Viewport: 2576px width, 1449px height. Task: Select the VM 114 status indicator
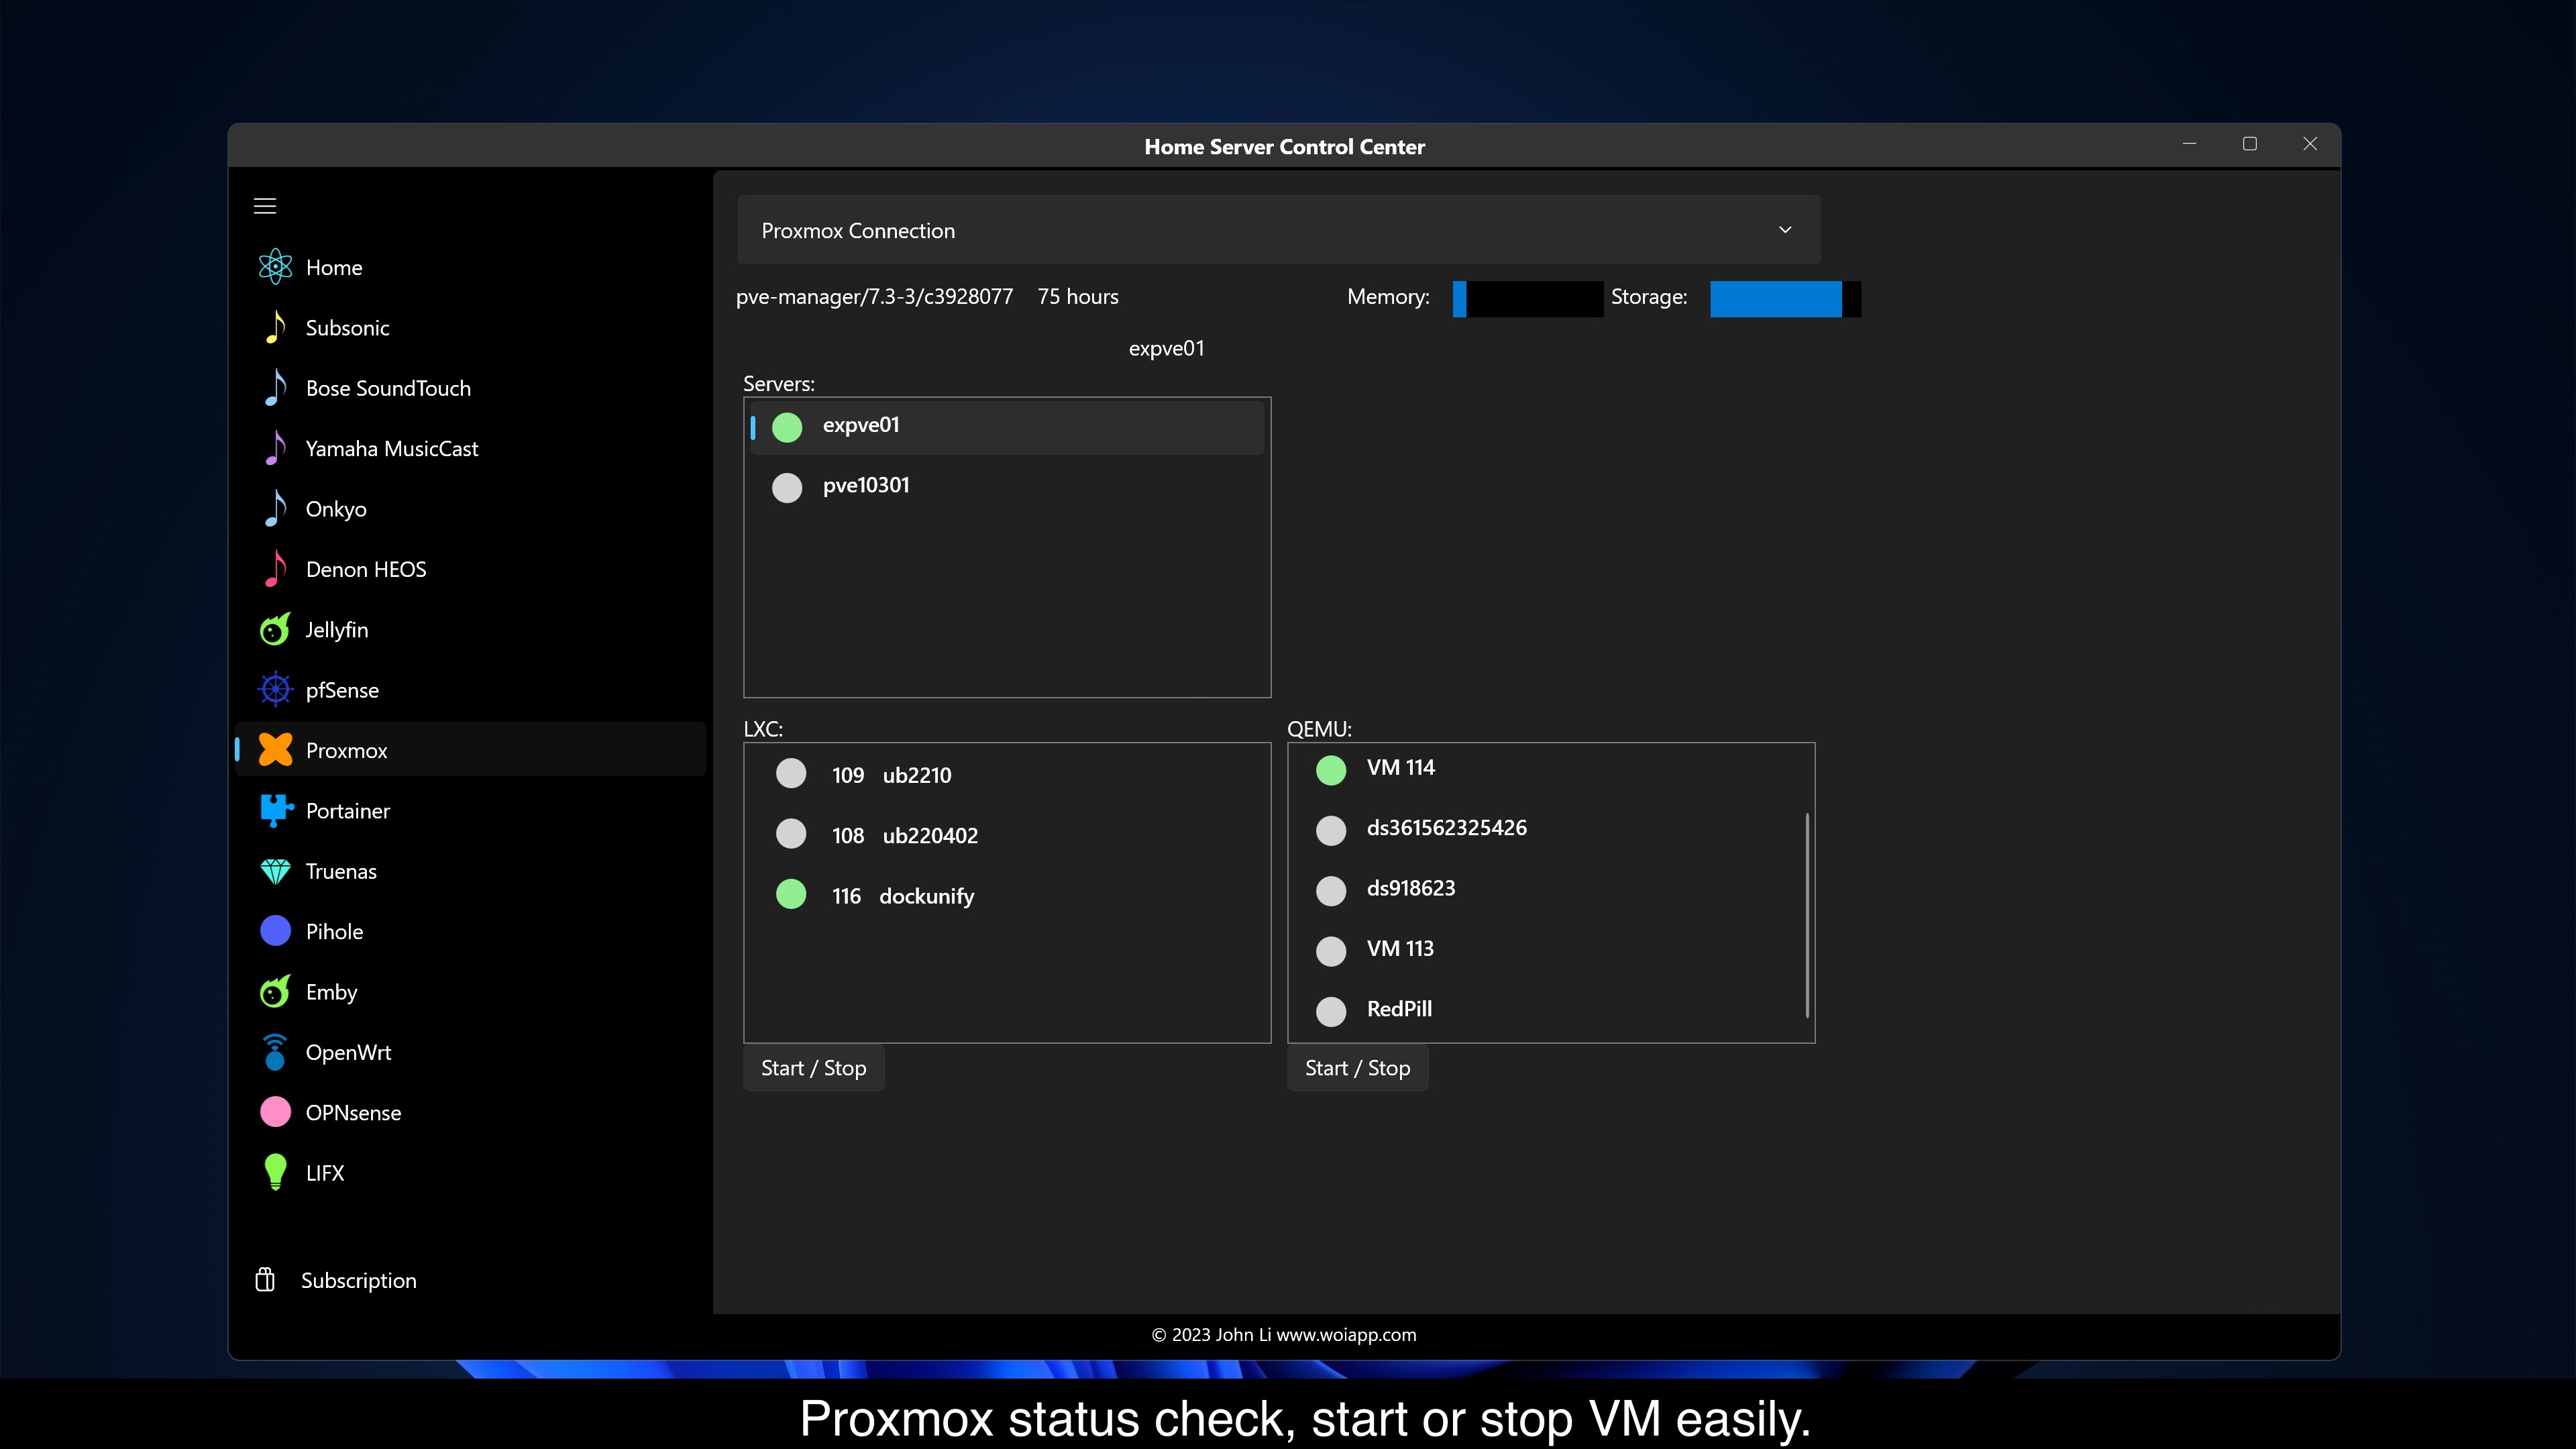coord(1331,769)
